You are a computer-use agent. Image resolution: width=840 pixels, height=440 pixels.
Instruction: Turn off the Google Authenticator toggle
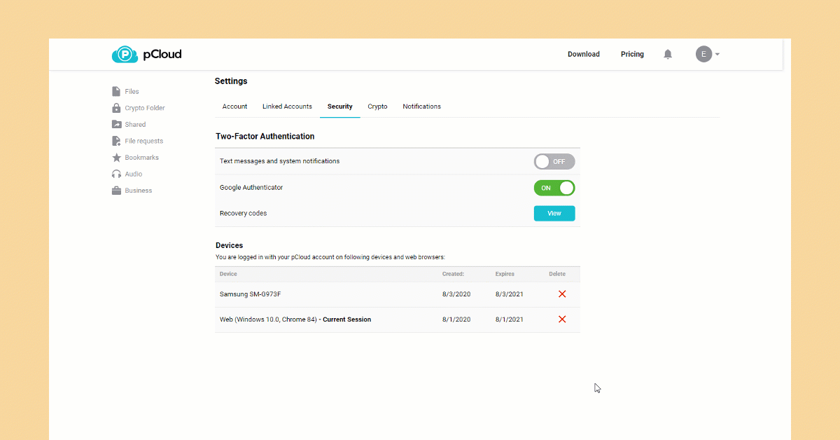pos(554,188)
